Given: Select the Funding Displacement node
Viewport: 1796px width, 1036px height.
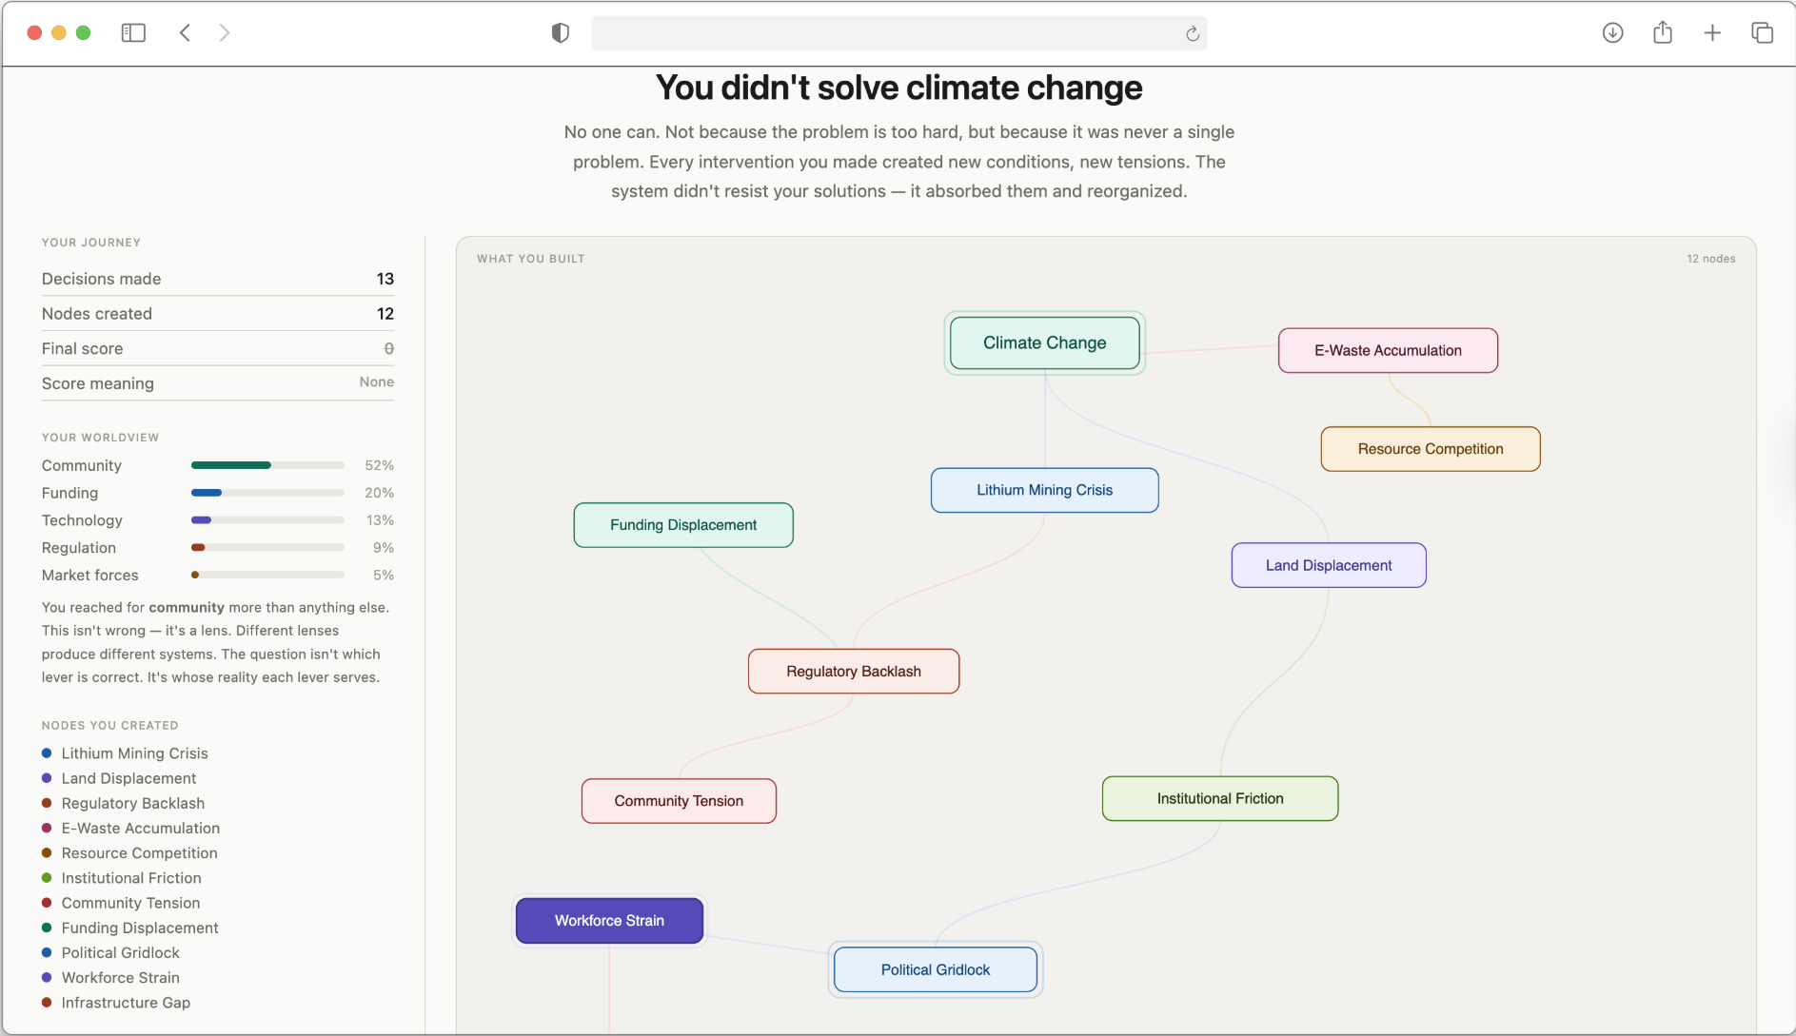Looking at the screenshot, I should pyautogui.click(x=683, y=525).
